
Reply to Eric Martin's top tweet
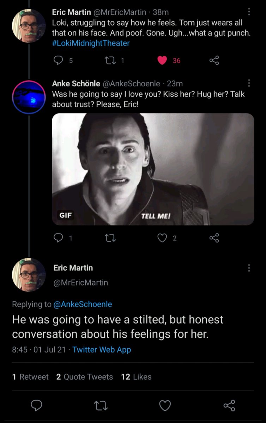(x=58, y=61)
